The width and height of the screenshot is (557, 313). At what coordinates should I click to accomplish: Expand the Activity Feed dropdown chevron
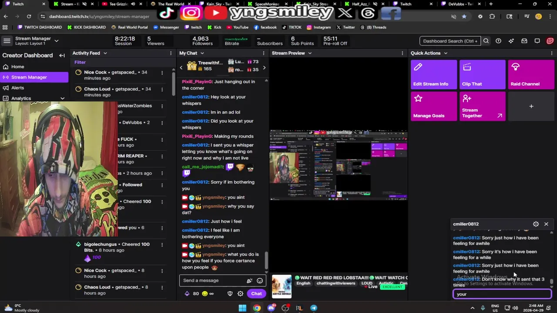tap(105, 53)
